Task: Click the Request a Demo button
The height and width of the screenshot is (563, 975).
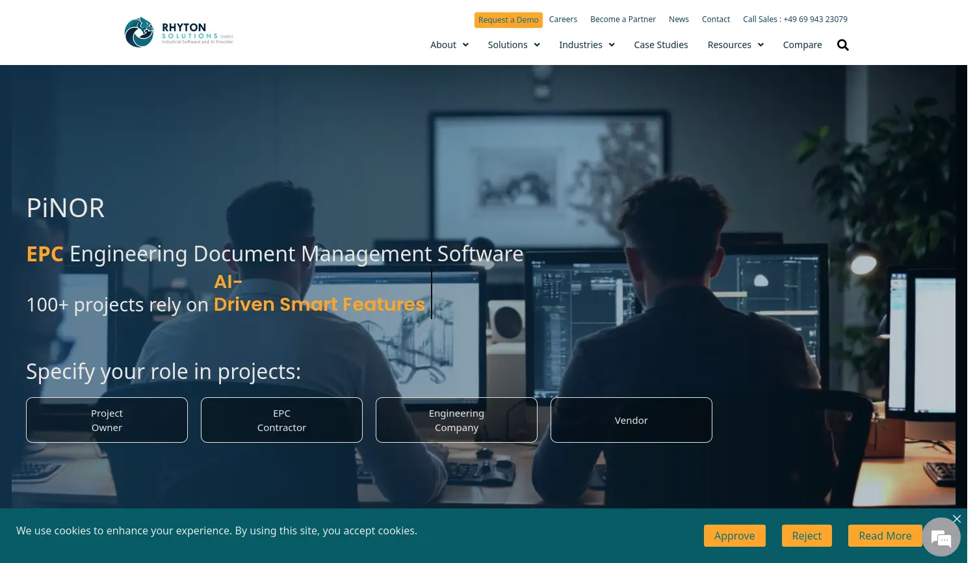Action: click(508, 20)
